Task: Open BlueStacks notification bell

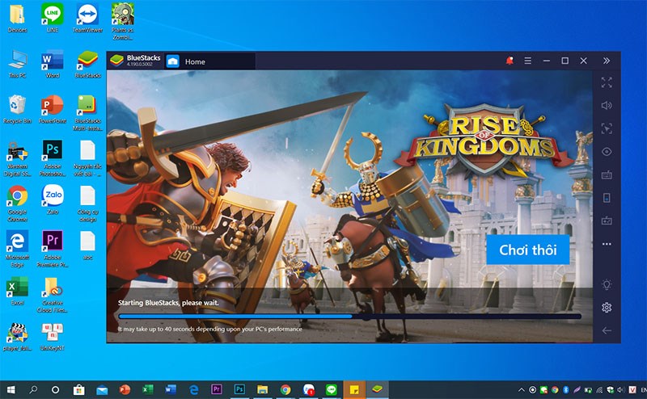Action: pos(510,61)
